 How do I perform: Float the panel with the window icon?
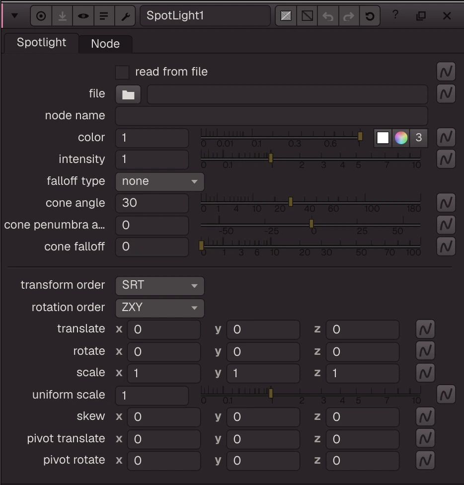pos(421,15)
